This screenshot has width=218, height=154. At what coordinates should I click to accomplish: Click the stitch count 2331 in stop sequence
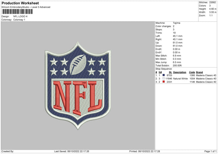point(169,82)
